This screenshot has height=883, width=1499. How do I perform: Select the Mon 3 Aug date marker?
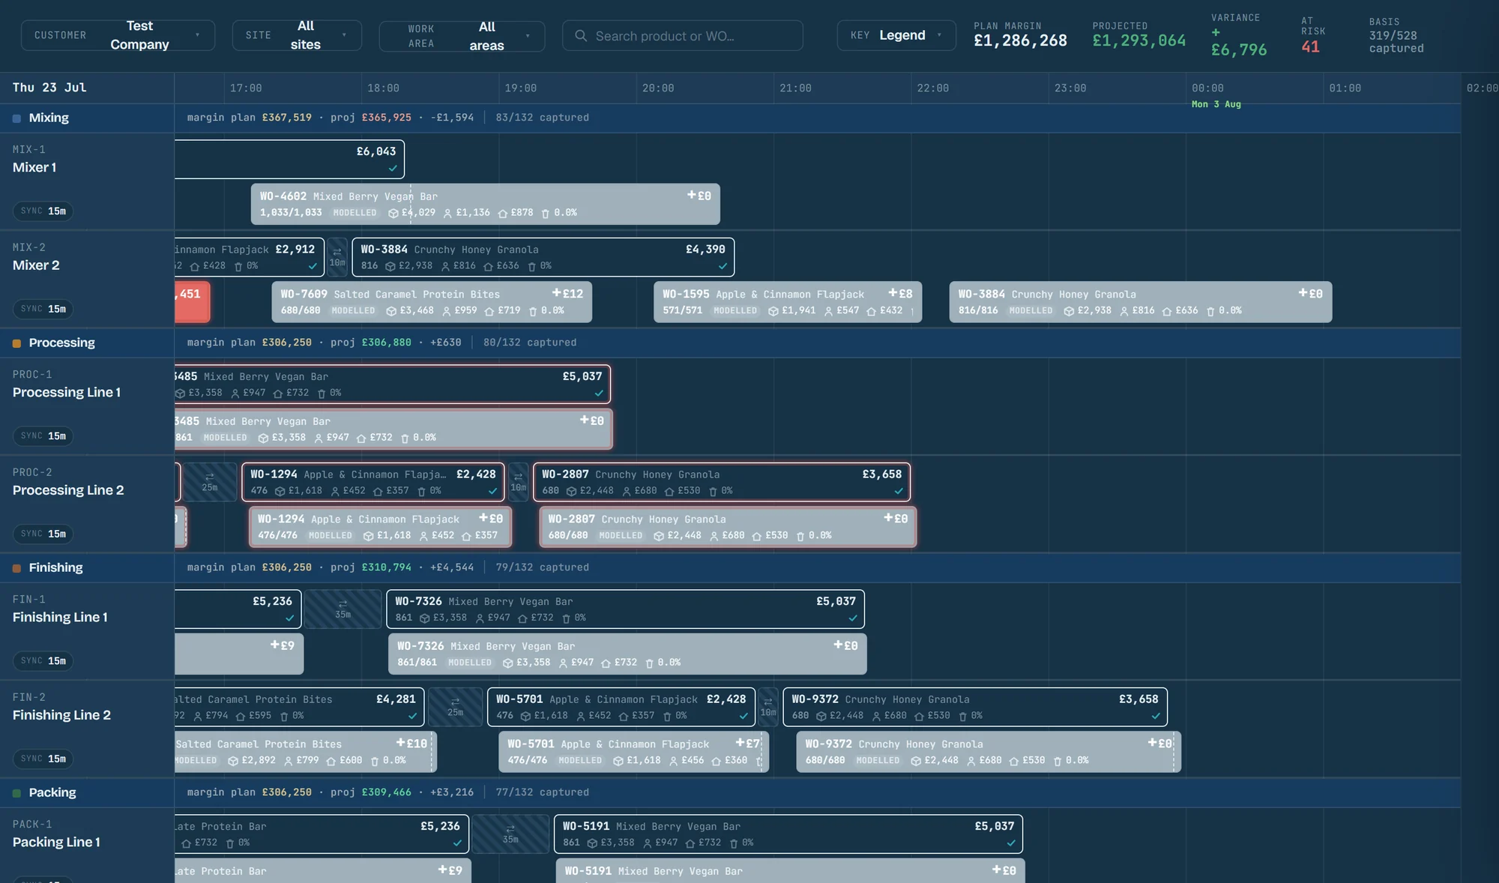tap(1216, 104)
